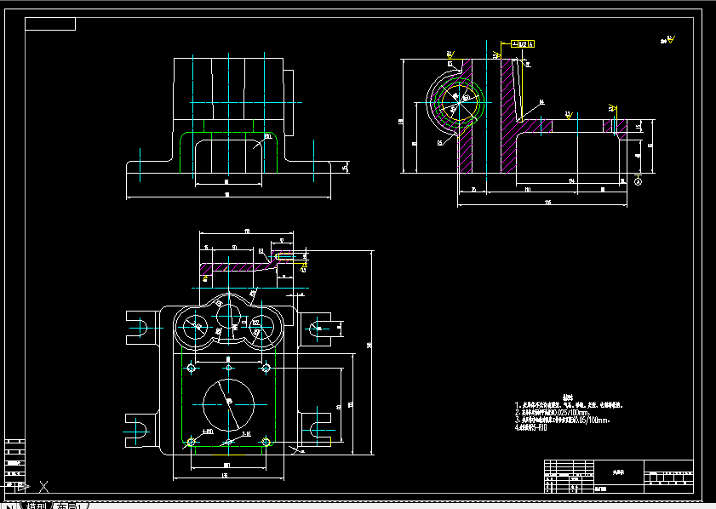Select the note line ending 0.05/100mm

563,420
